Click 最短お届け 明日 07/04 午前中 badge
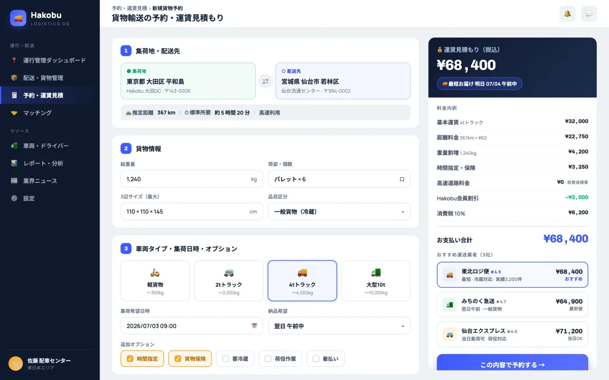The height and width of the screenshot is (380, 609). tap(480, 84)
